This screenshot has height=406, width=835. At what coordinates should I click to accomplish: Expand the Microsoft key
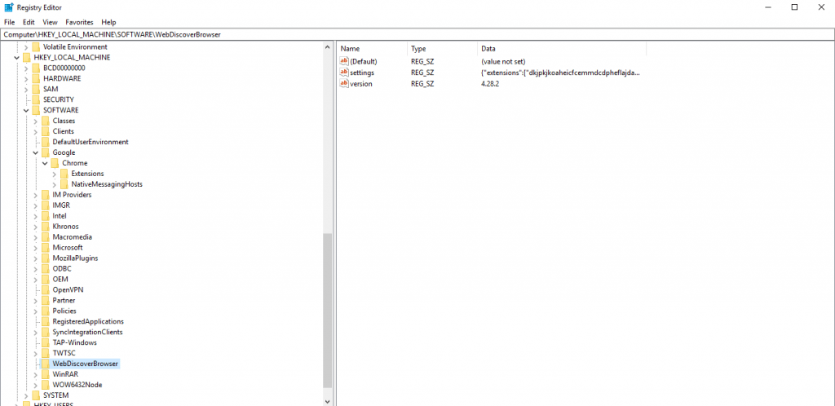click(x=35, y=247)
